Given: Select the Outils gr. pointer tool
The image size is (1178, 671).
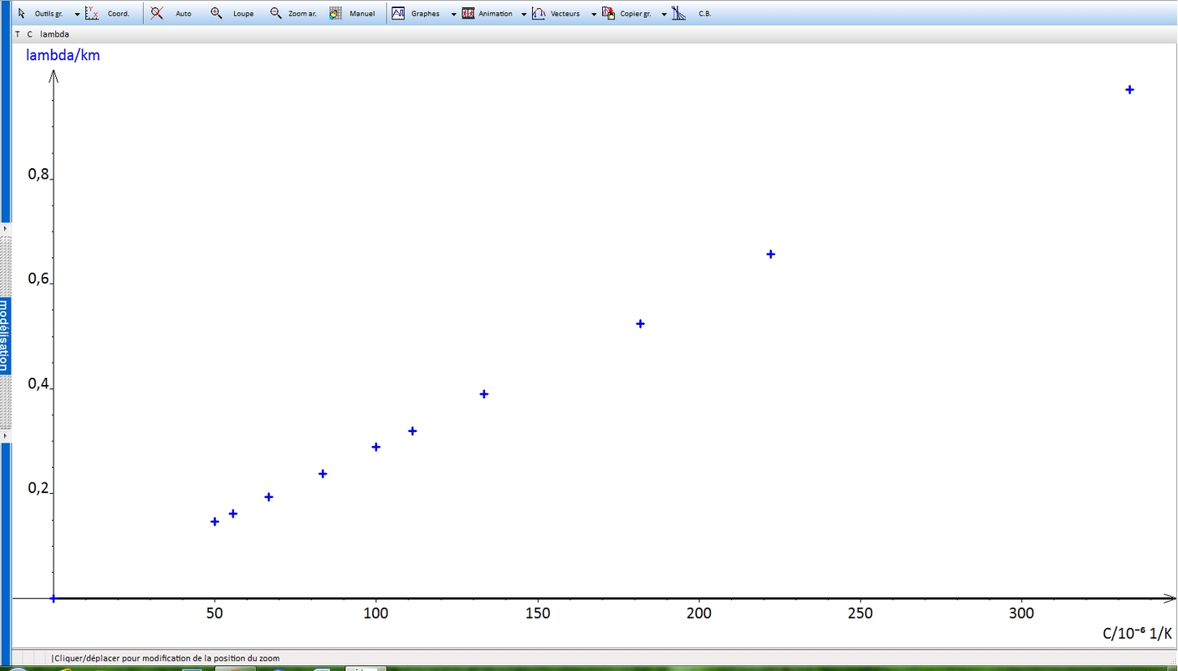Looking at the screenshot, I should click(22, 13).
